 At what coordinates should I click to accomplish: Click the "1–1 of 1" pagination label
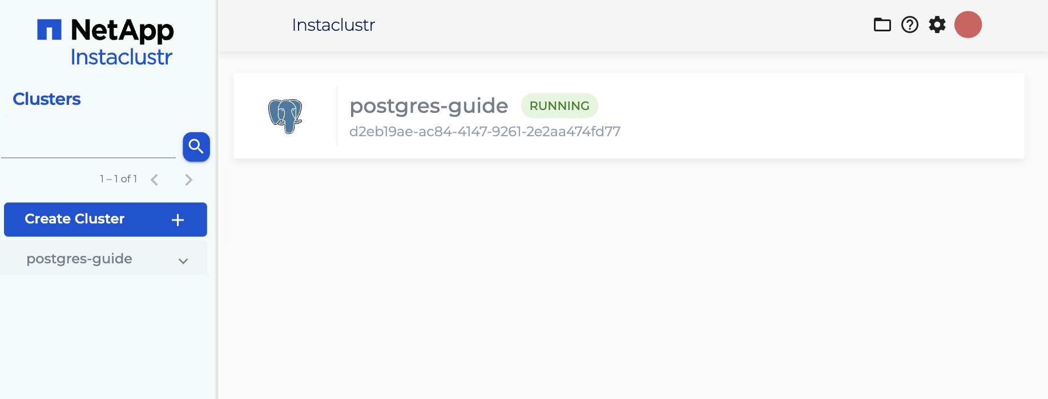click(x=118, y=179)
